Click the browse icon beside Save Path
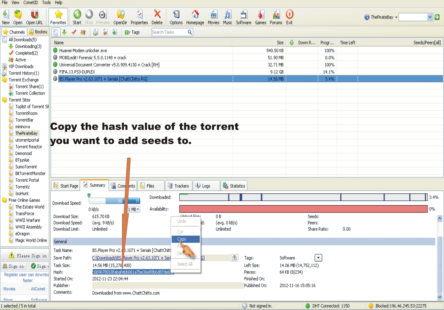This screenshot has height=310, width=444. click(x=235, y=258)
